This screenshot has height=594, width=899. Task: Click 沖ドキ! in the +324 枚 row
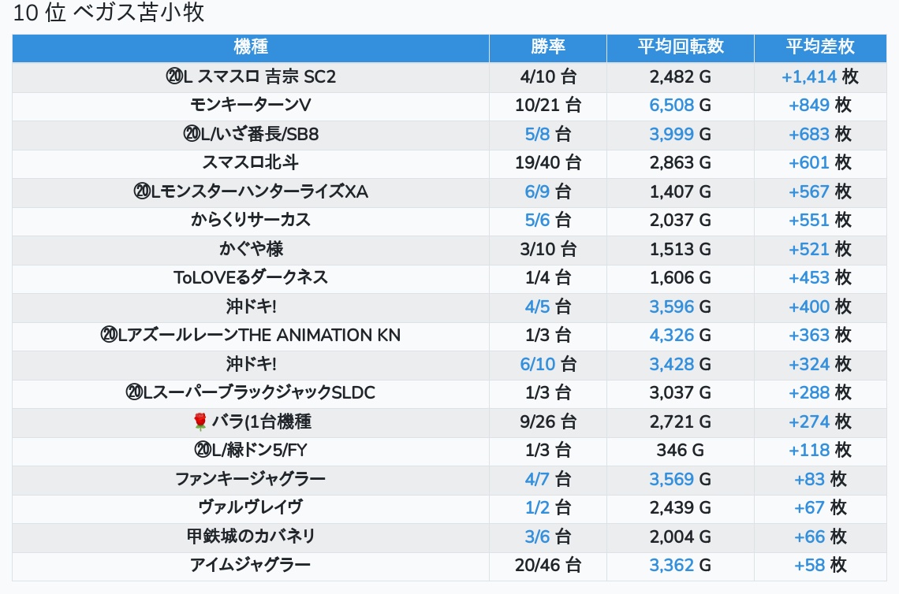[x=251, y=364]
